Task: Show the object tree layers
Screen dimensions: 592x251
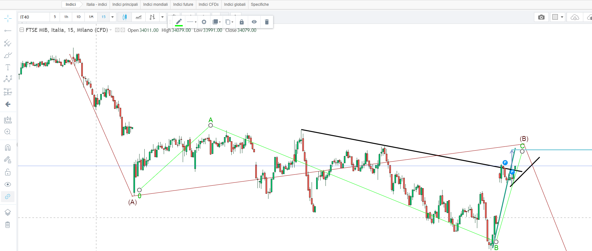Action: [8, 212]
